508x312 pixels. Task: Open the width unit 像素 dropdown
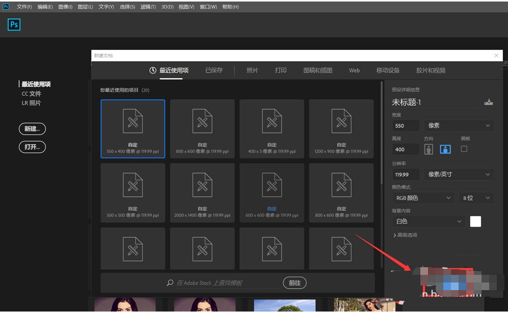459,126
